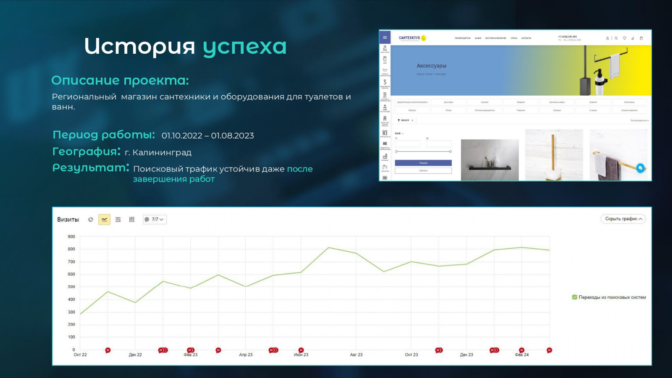Focus the От minimum price field

pos(408,144)
